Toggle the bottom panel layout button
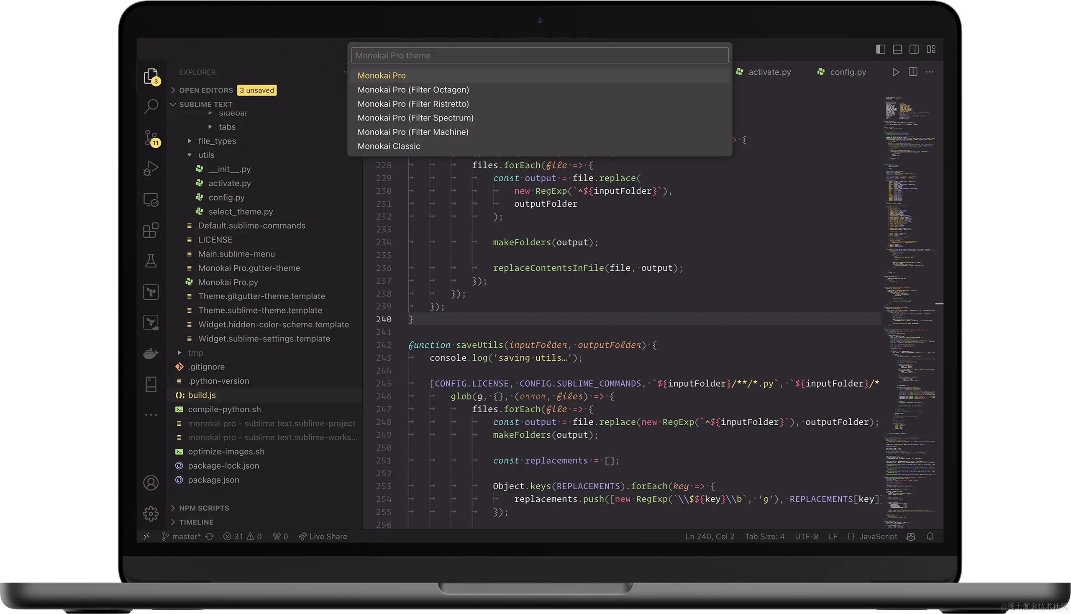The image size is (1071, 614). [897, 49]
